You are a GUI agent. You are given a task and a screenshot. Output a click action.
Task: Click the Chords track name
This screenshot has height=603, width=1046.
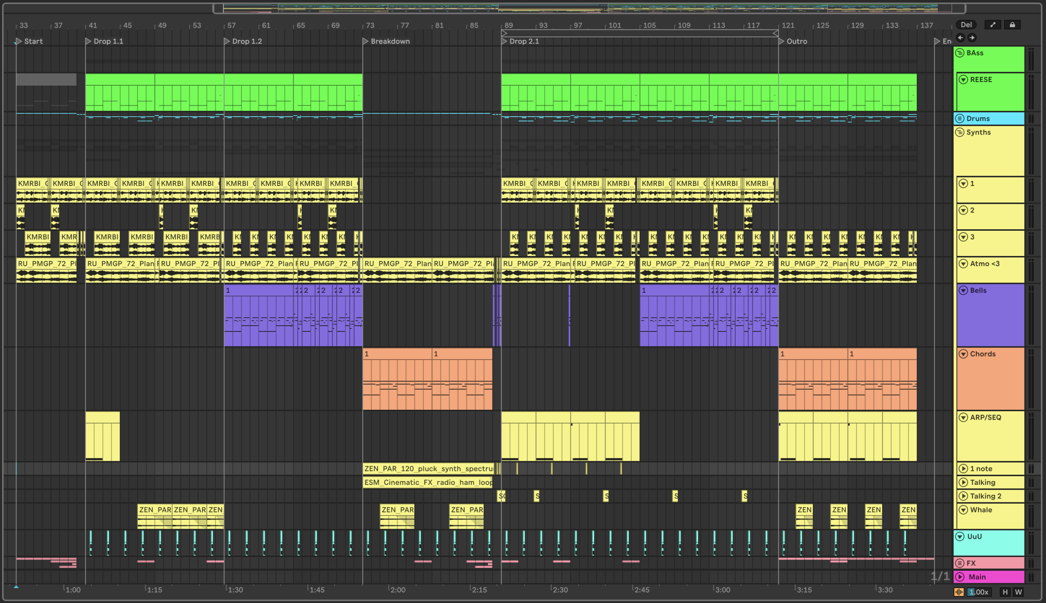(x=982, y=354)
